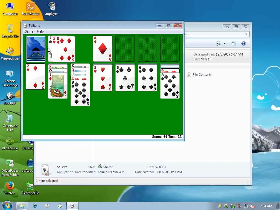Viewport: 280px width, 210px height.
Task: Click the face-down stock deck card
Action: click(x=36, y=49)
